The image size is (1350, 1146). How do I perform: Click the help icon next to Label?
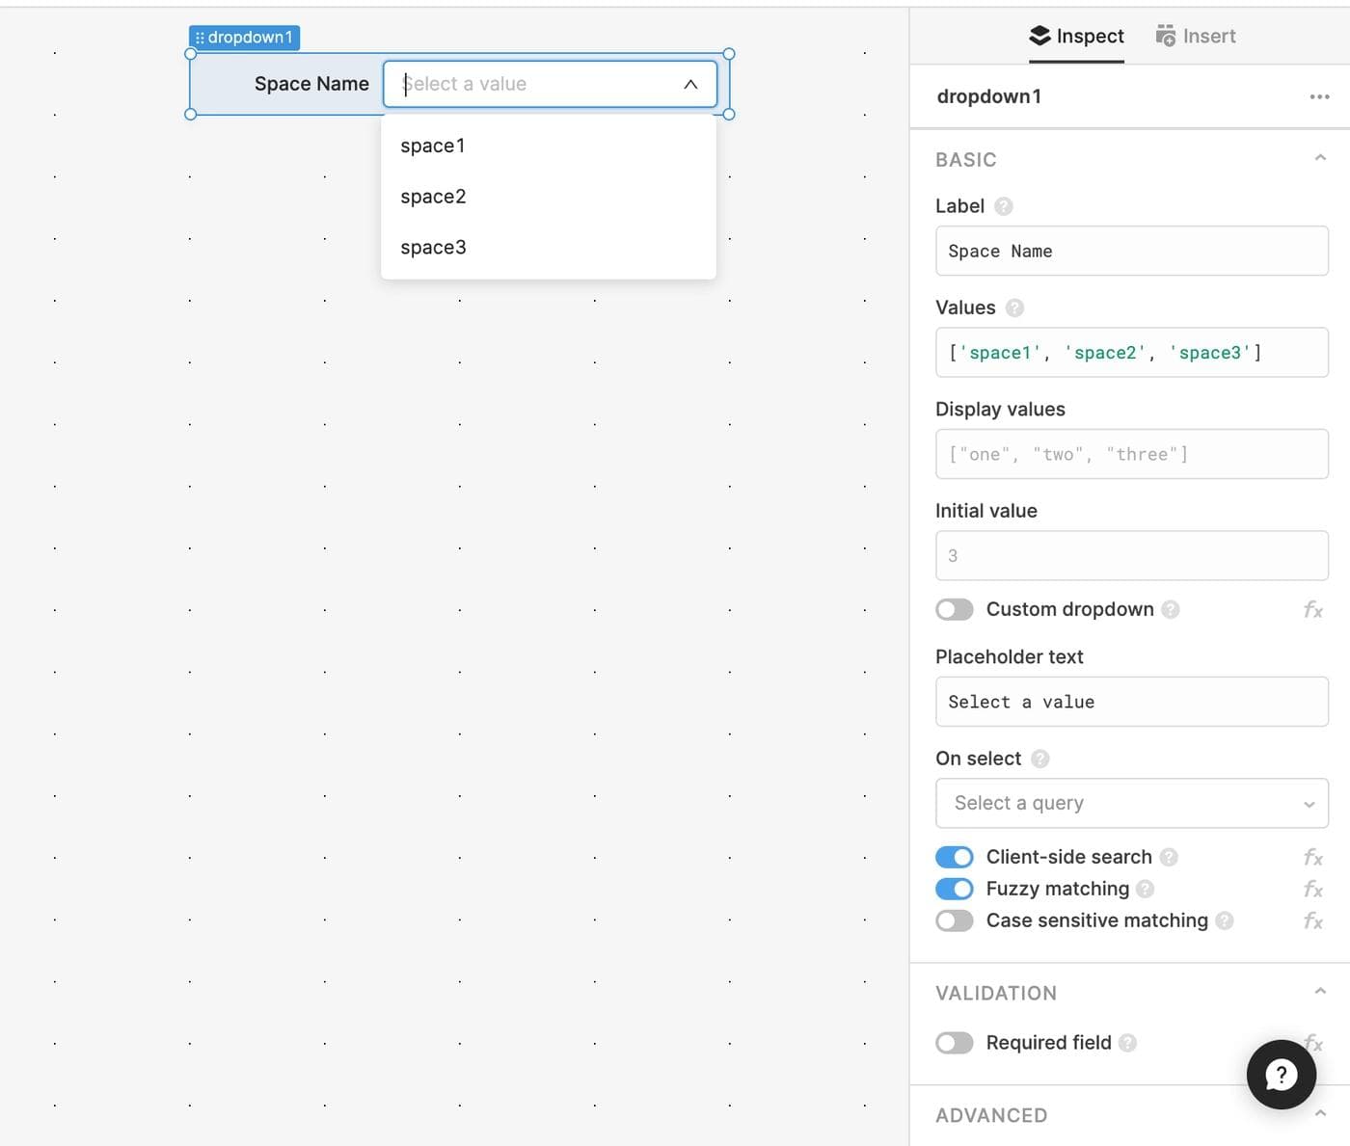(1003, 206)
